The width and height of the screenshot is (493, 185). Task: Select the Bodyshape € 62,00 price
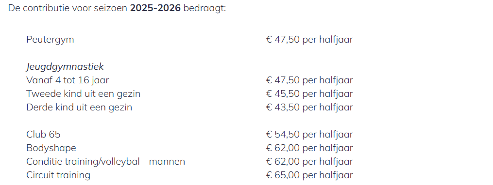tap(309, 148)
